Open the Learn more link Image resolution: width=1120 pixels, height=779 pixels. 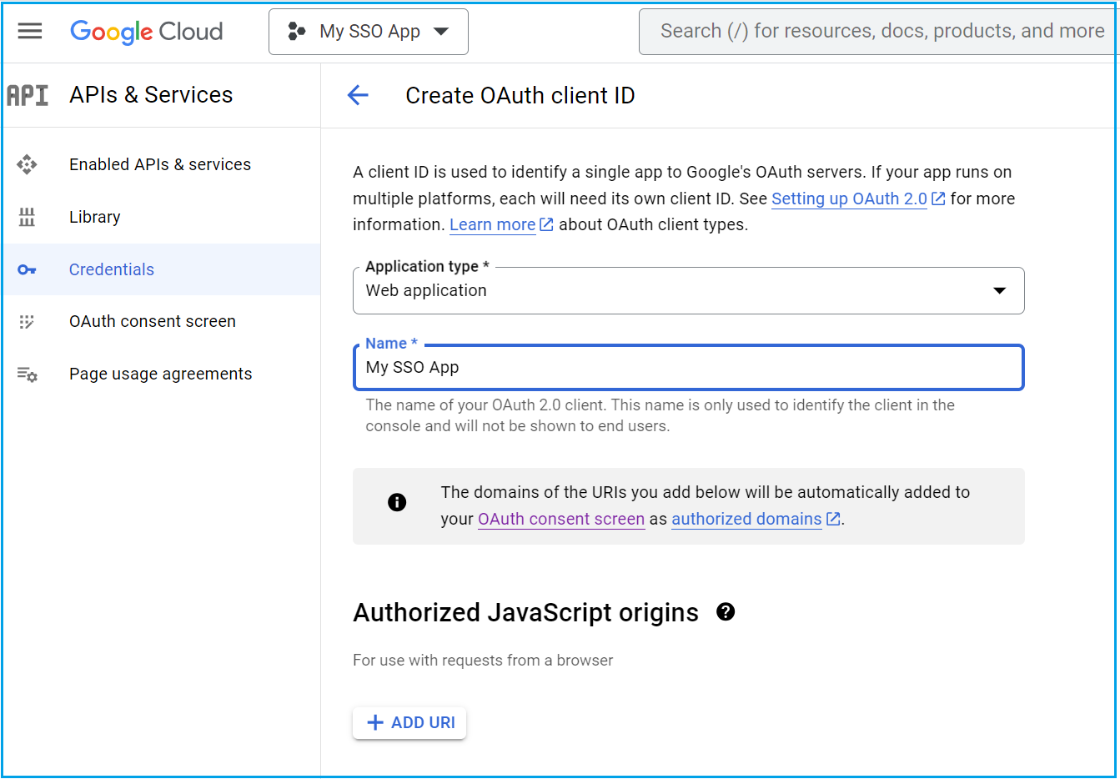tap(493, 224)
